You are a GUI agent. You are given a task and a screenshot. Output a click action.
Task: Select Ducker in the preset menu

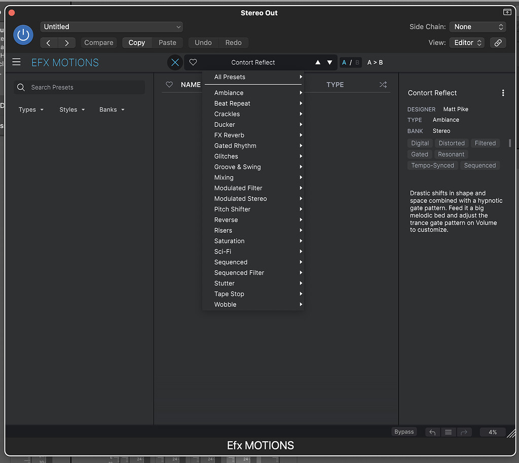click(253, 125)
